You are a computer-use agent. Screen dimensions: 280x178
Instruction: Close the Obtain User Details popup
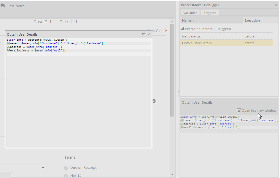pyautogui.click(x=149, y=34)
